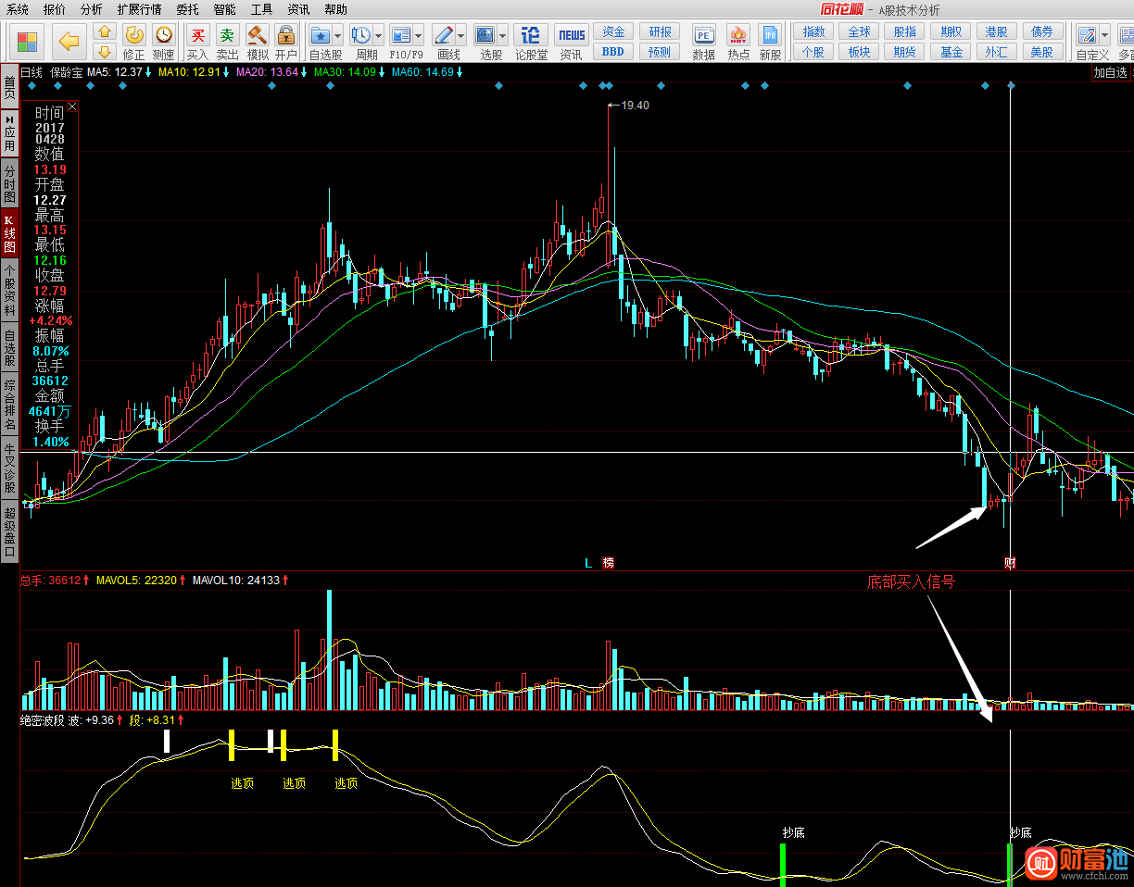
Task: Click the yellow down arrow toolbar button
Action: 104,51
